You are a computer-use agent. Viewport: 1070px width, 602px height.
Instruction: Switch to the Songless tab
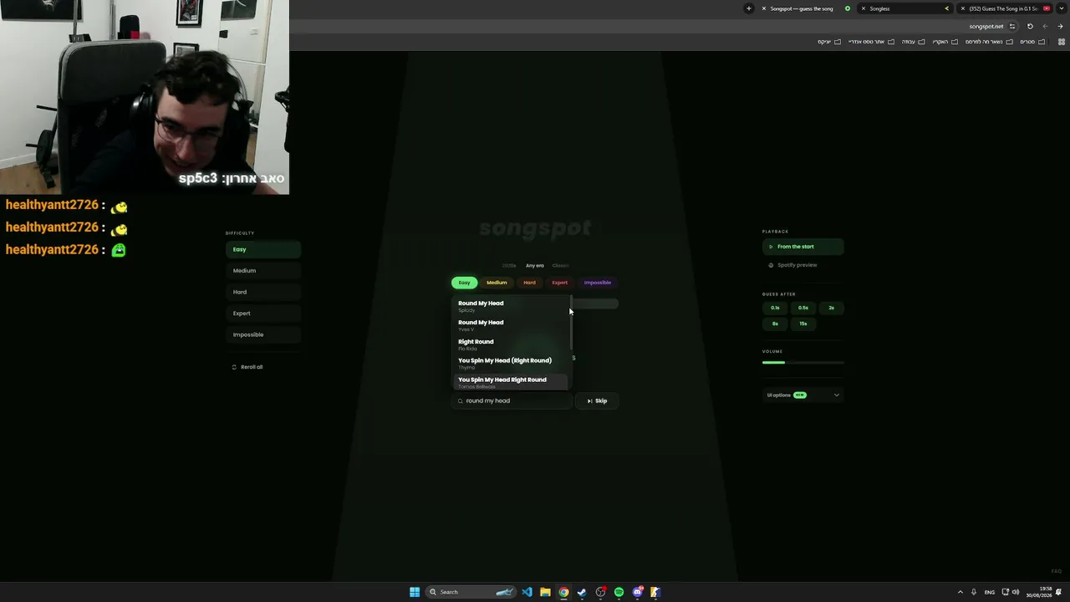coord(904,8)
